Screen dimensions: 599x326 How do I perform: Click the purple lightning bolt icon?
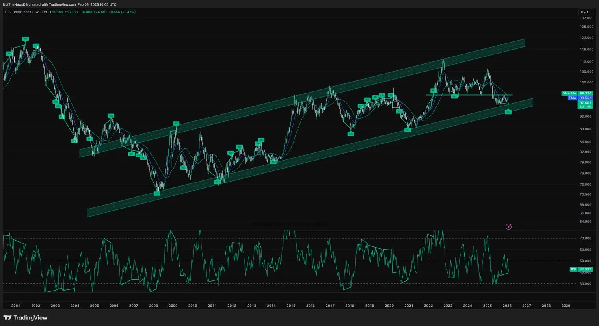508,227
